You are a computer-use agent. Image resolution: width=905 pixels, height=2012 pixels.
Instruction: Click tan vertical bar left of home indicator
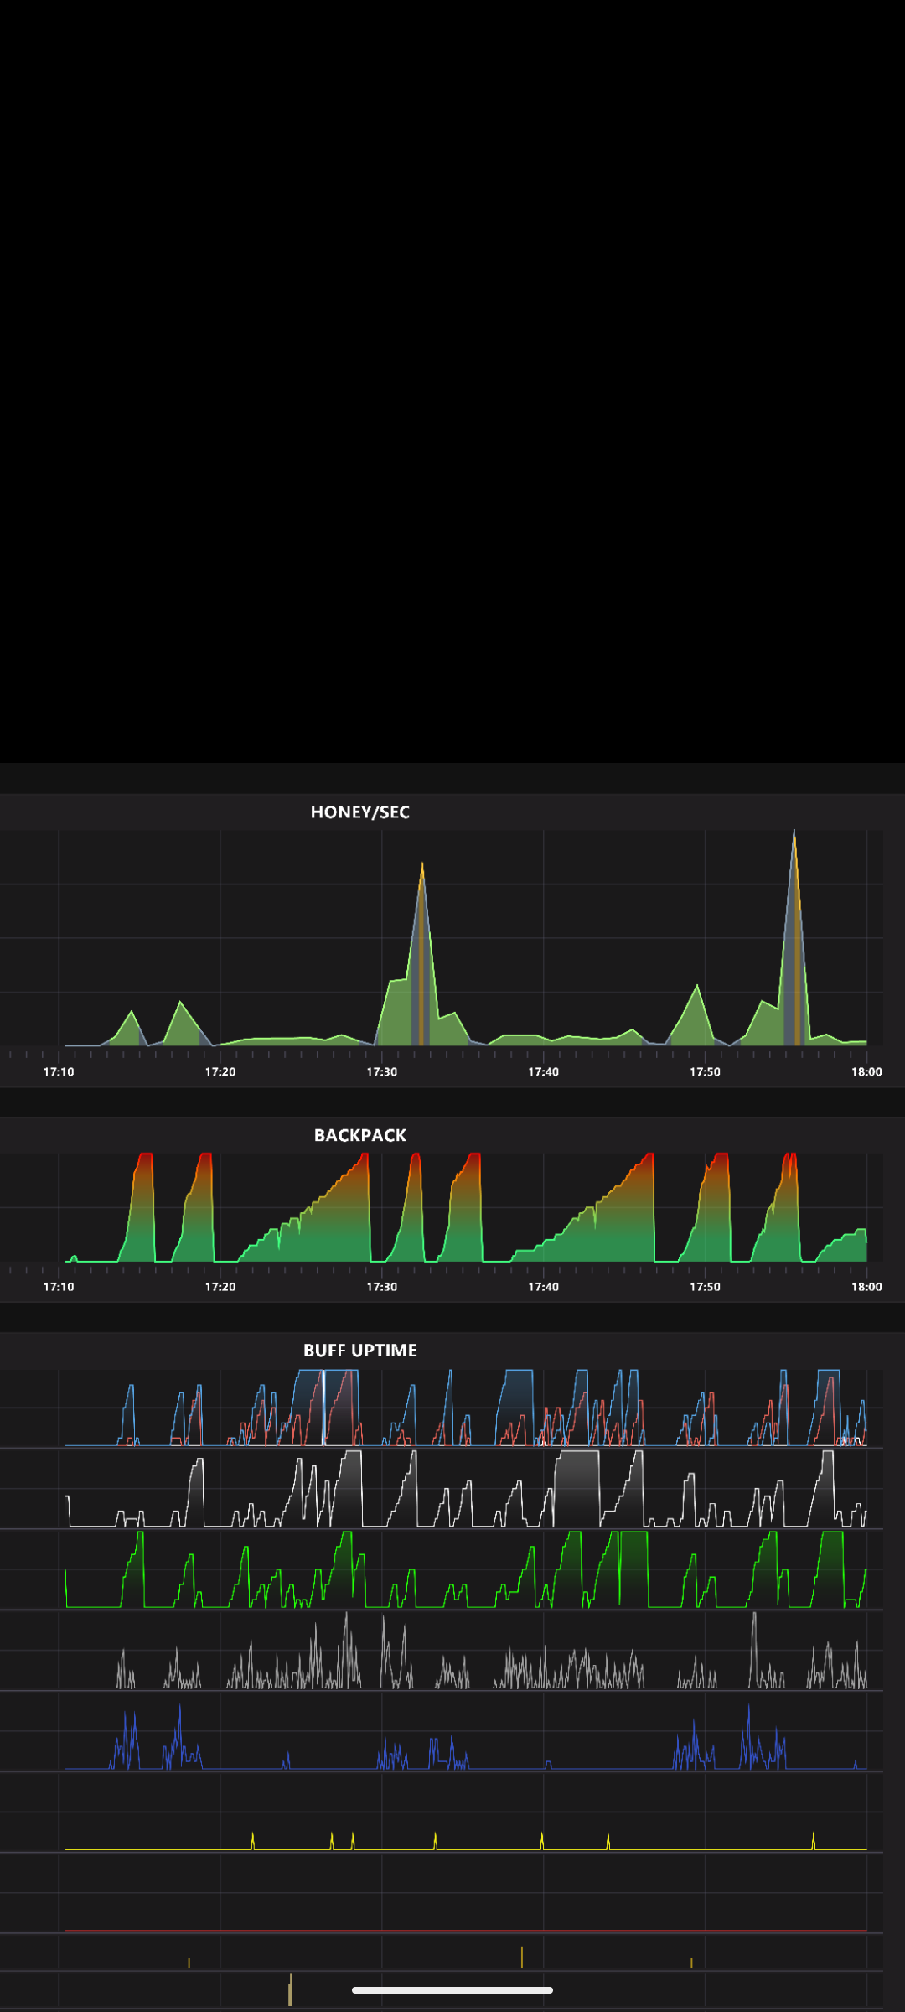click(290, 1989)
